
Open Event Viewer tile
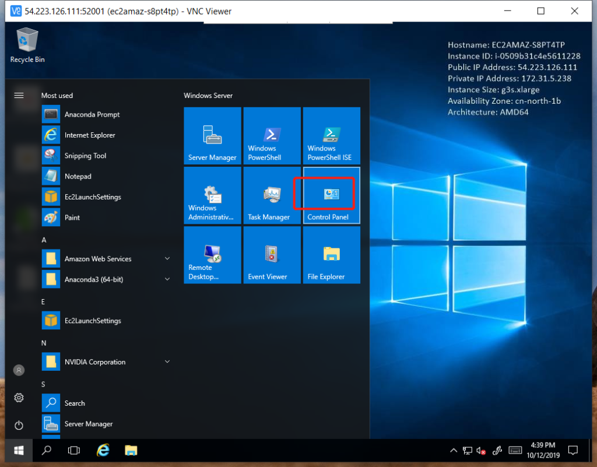[272, 255]
